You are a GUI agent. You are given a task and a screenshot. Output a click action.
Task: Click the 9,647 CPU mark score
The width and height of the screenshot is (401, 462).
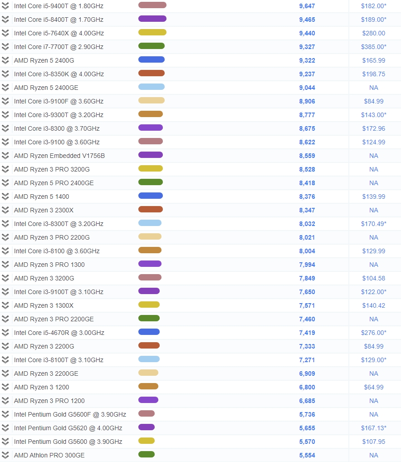click(307, 6)
